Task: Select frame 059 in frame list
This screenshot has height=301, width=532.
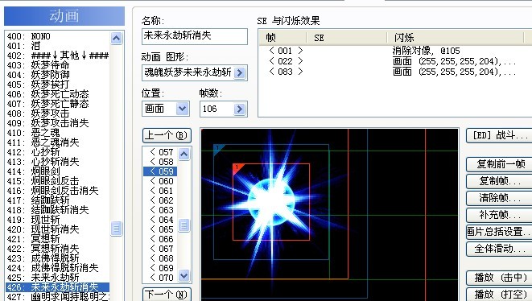Action: point(160,171)
